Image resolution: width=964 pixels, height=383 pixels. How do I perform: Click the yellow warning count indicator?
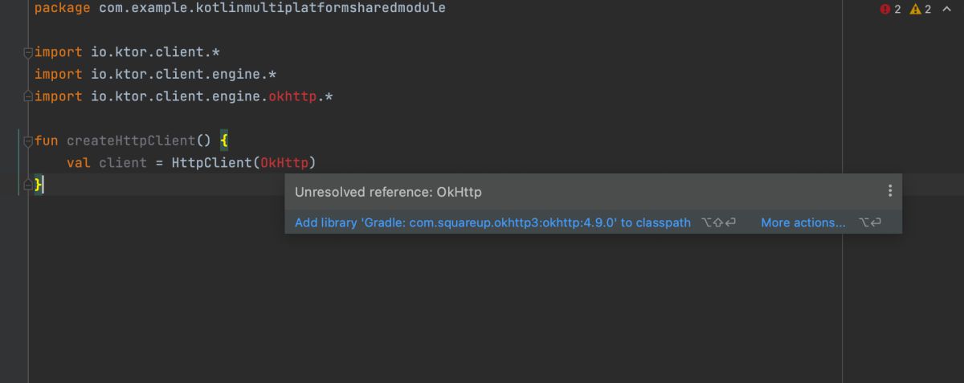click(x=921, y=10)
